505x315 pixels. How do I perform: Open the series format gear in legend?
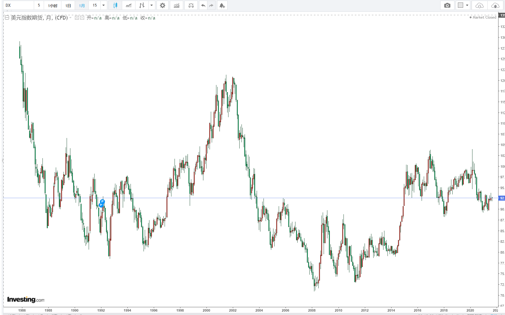(x=82, y=18)
